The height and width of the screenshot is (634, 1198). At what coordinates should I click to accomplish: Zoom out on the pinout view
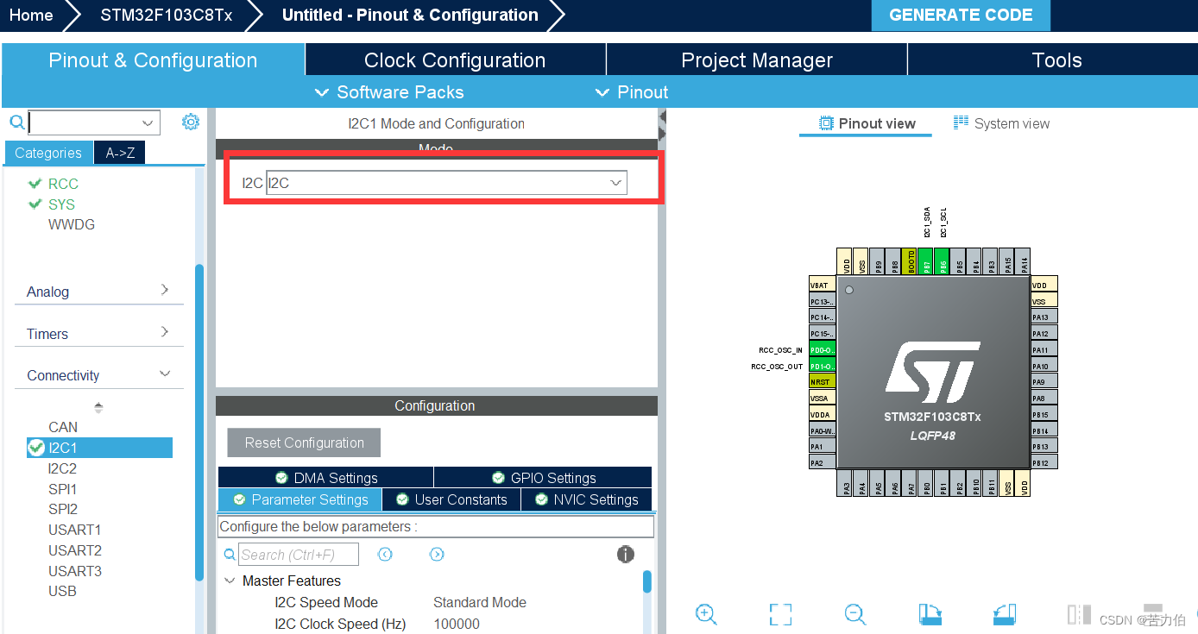click(855, 614)
